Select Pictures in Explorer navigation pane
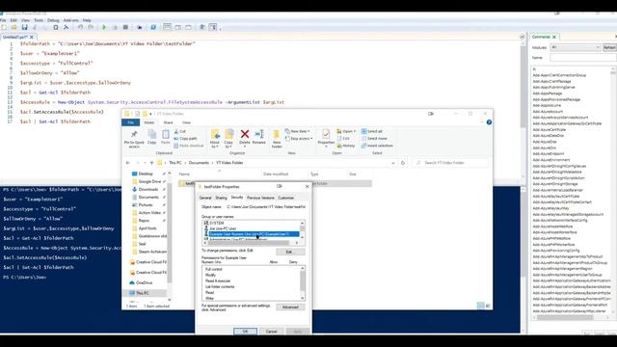This screenshot has width=617, height=347. [x=146, y=205]
